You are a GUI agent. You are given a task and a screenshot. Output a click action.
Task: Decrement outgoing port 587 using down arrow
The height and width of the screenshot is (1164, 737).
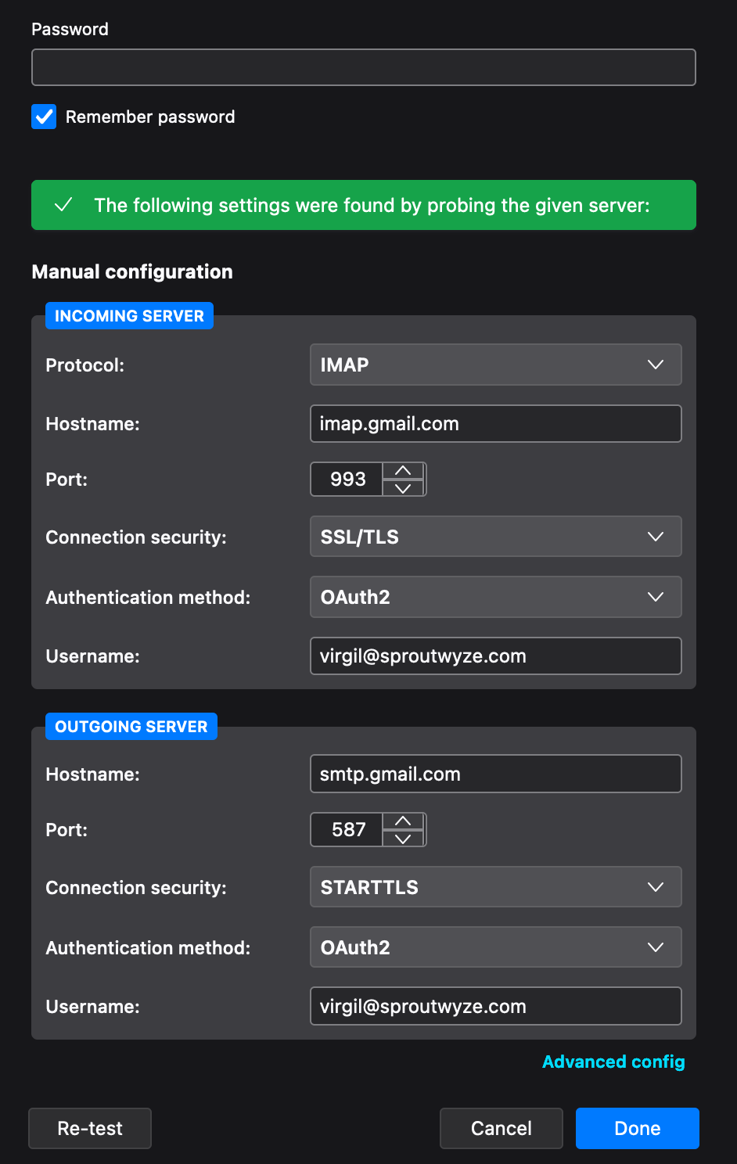(x=403, y=839)
